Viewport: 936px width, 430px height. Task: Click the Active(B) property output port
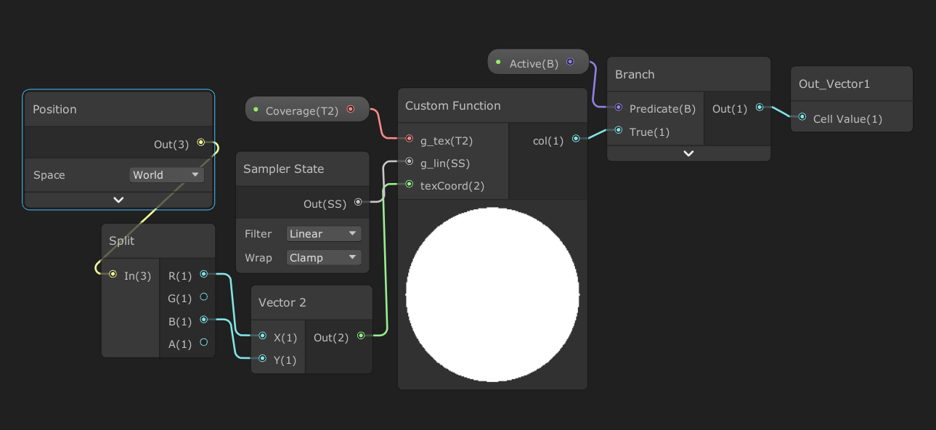click(570, 62)
